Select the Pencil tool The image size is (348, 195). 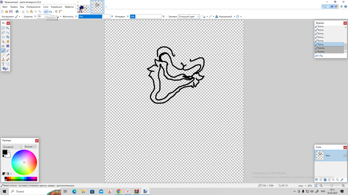click(x=3, y=55)
